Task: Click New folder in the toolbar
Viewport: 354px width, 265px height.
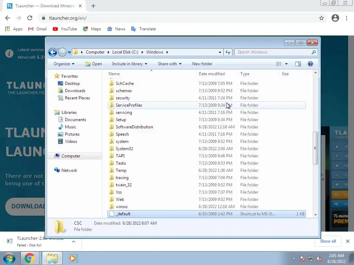Action: coord(202,64)
